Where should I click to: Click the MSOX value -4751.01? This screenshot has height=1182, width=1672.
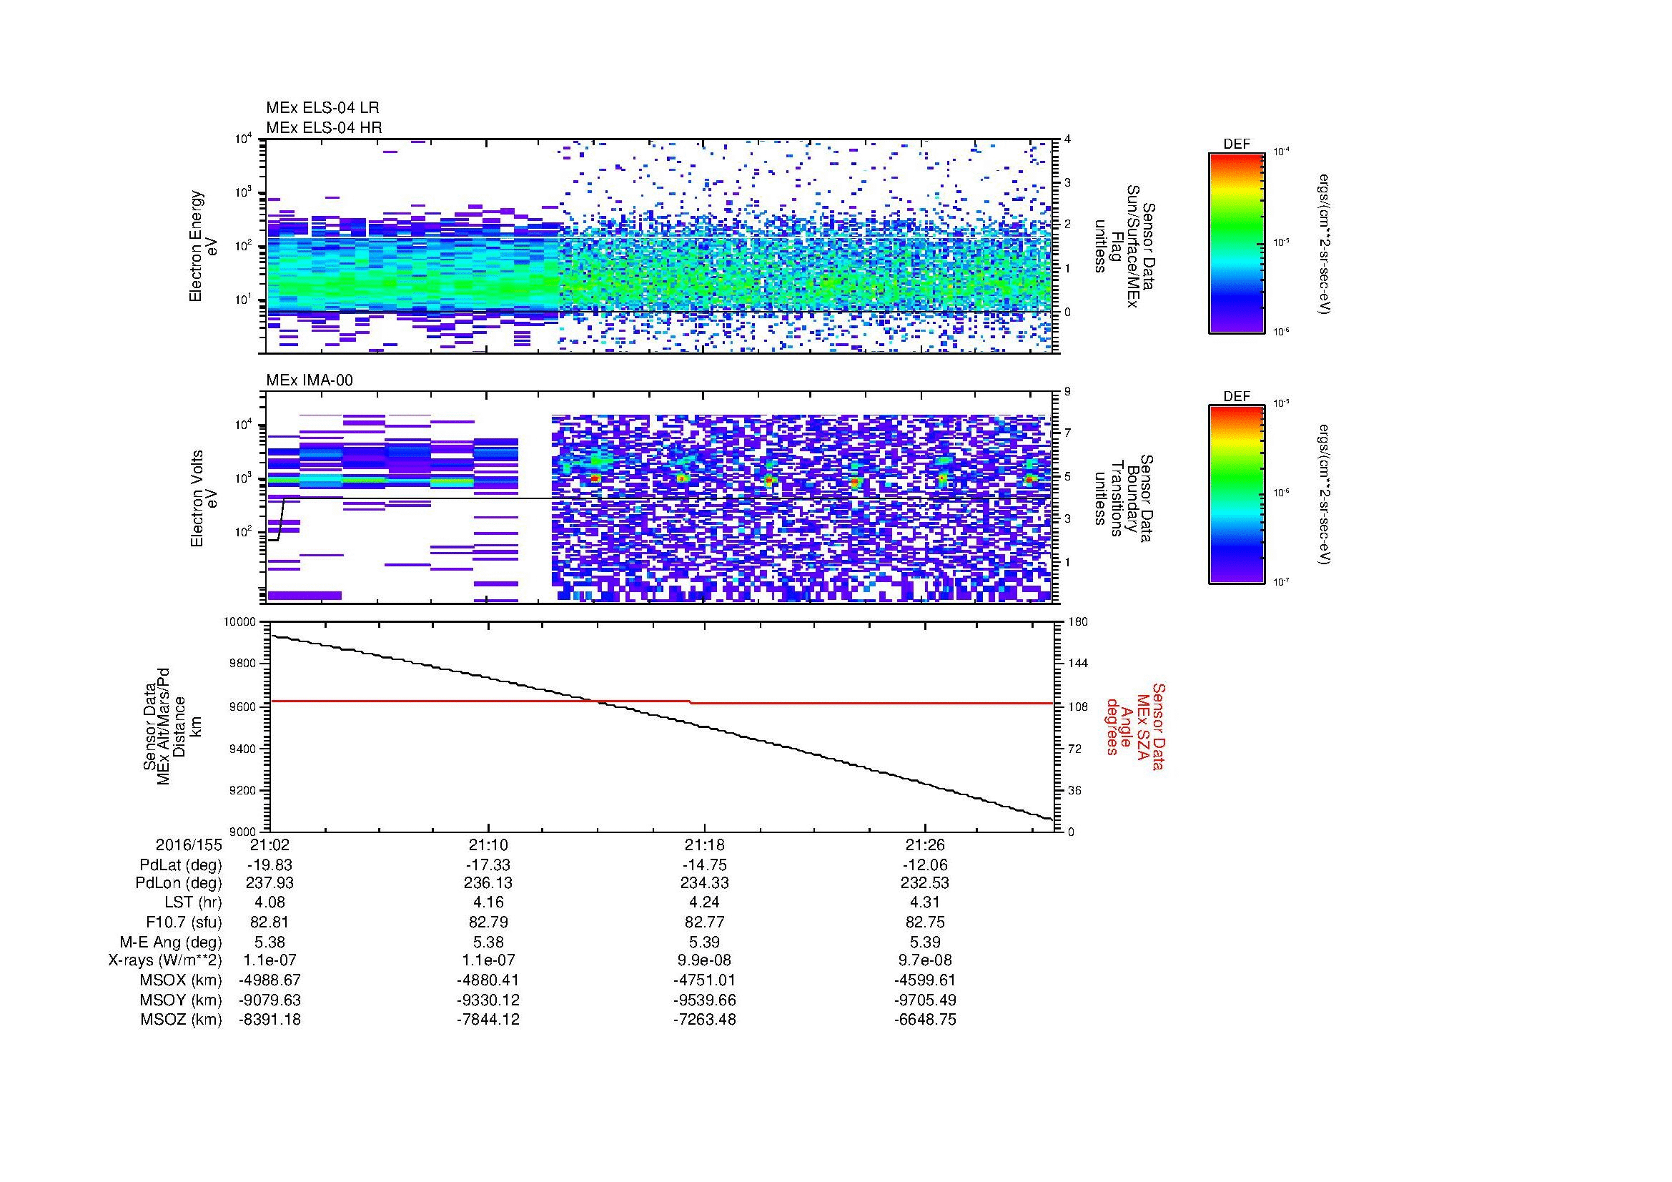[705, 980]
